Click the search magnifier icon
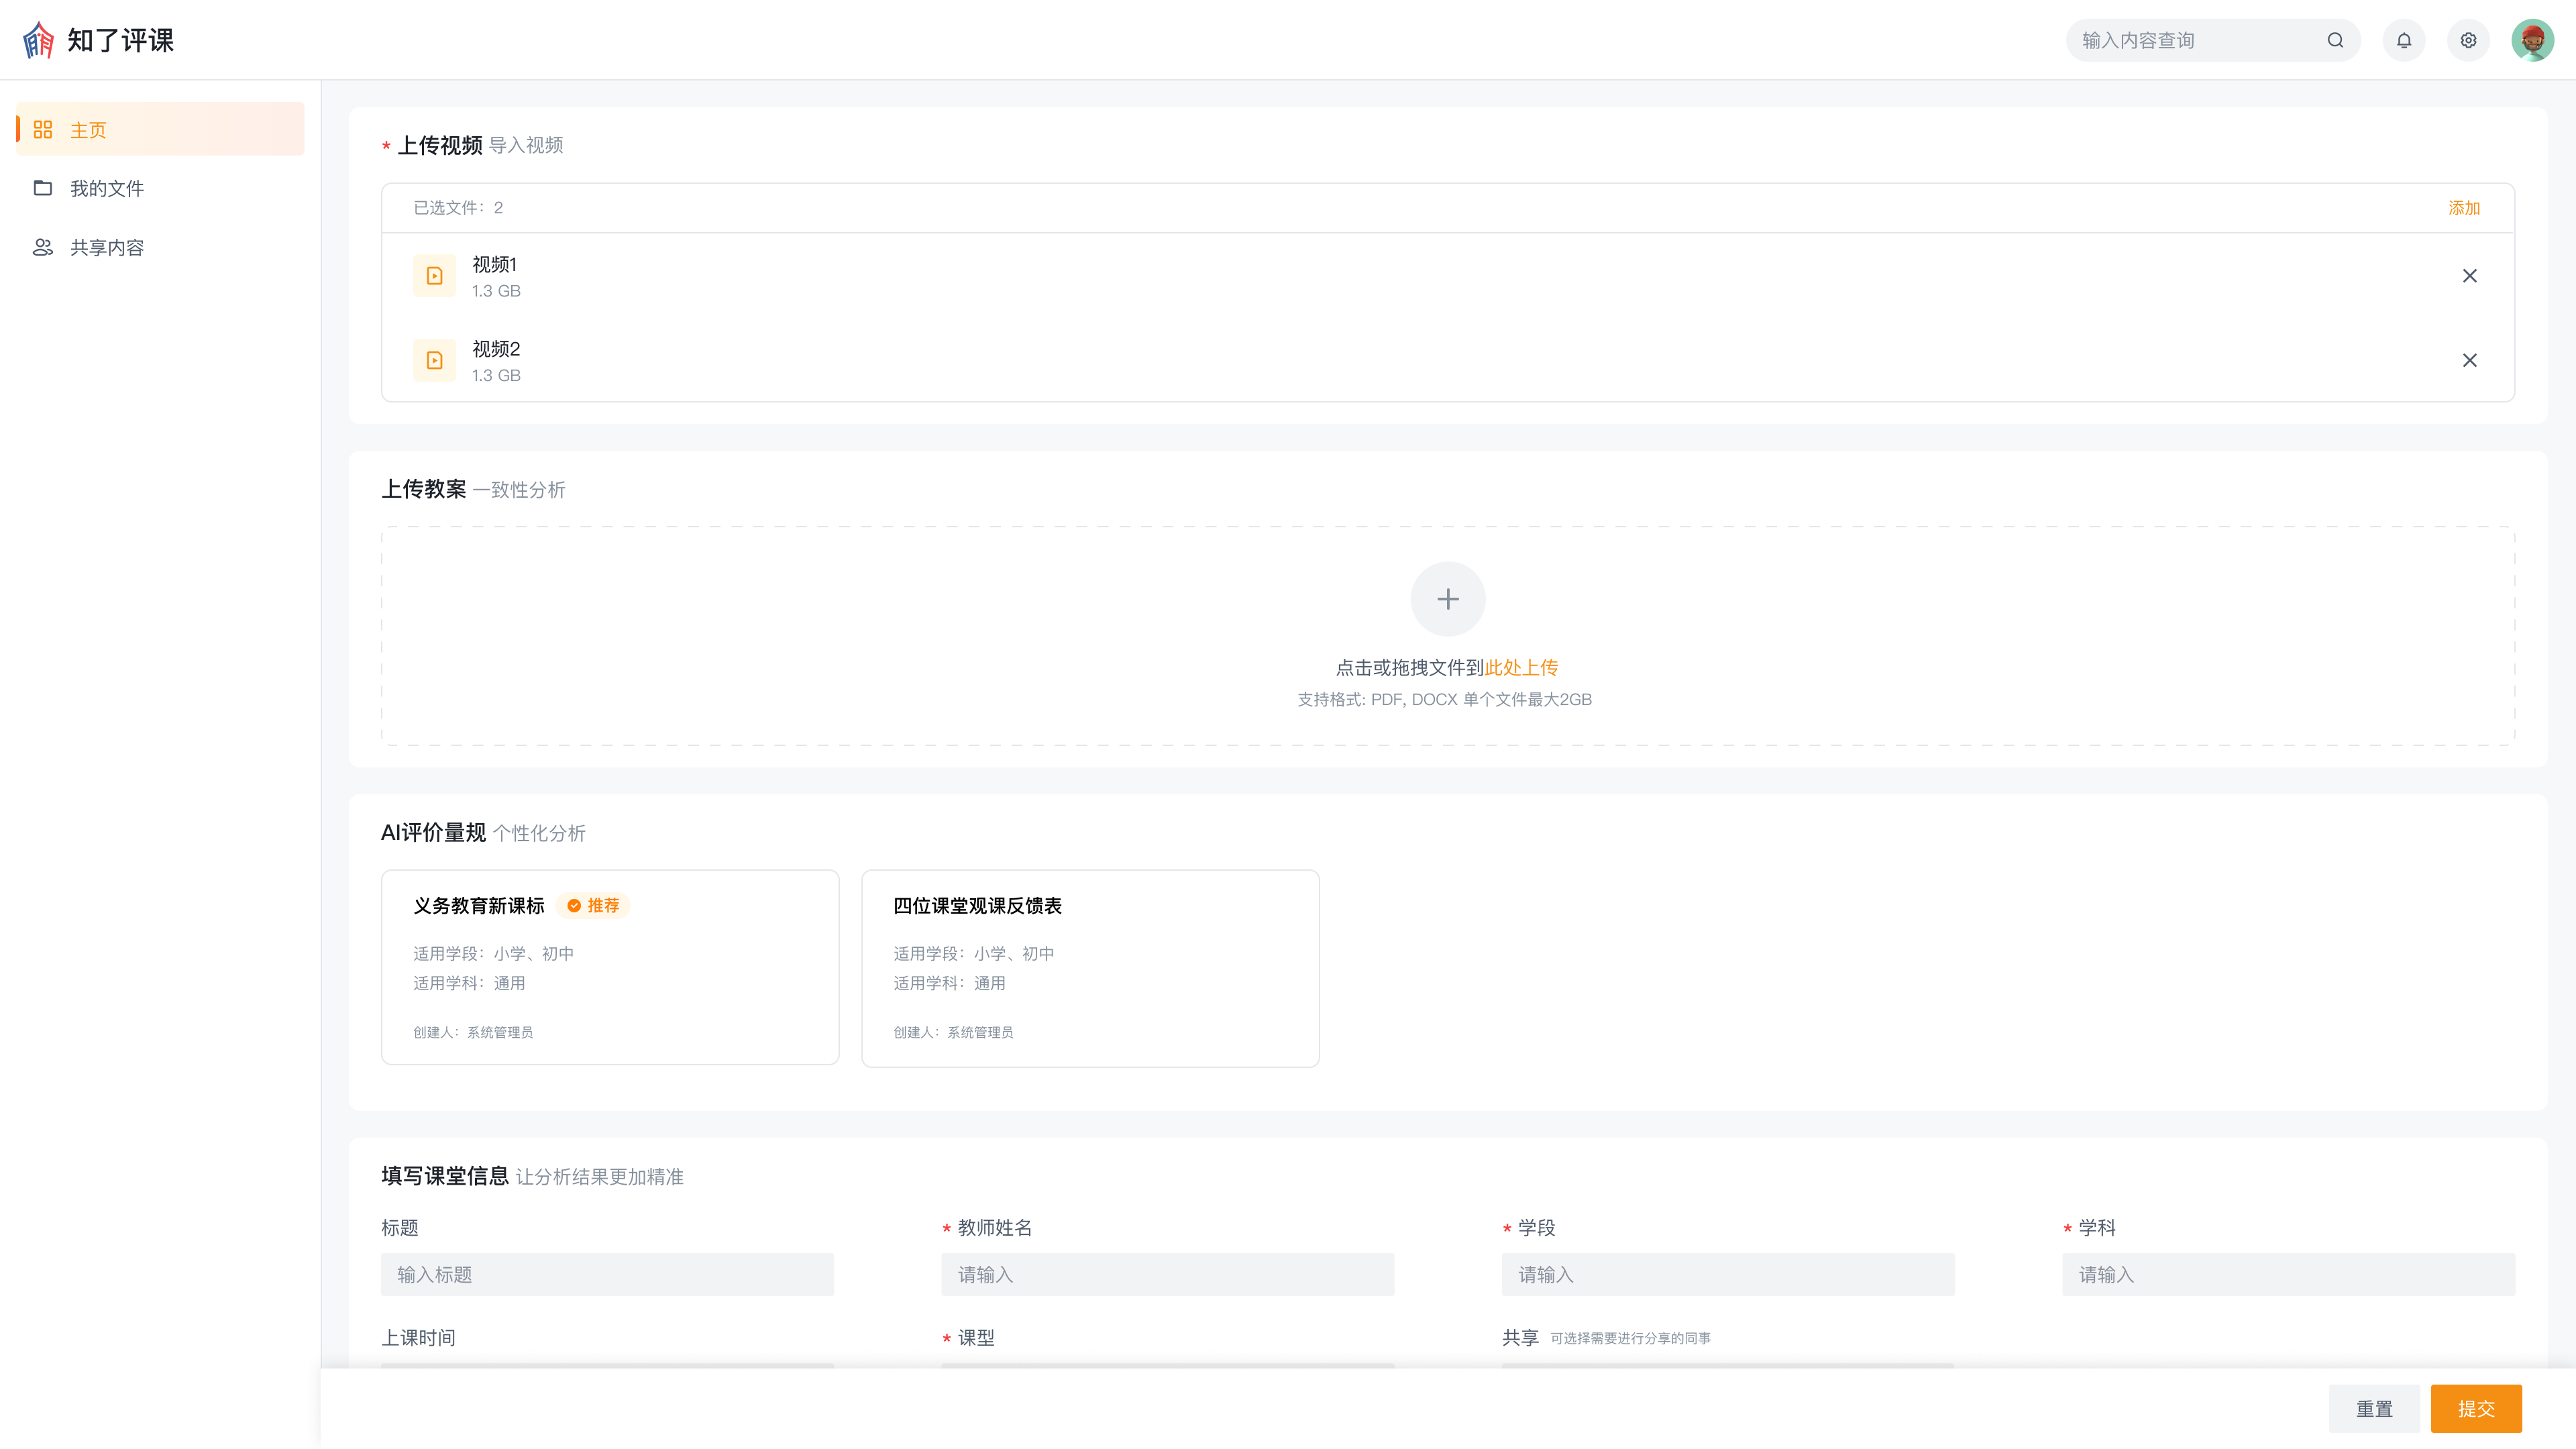The width and height of the screenshot is (2576, 1449). tap(2335, 40)
